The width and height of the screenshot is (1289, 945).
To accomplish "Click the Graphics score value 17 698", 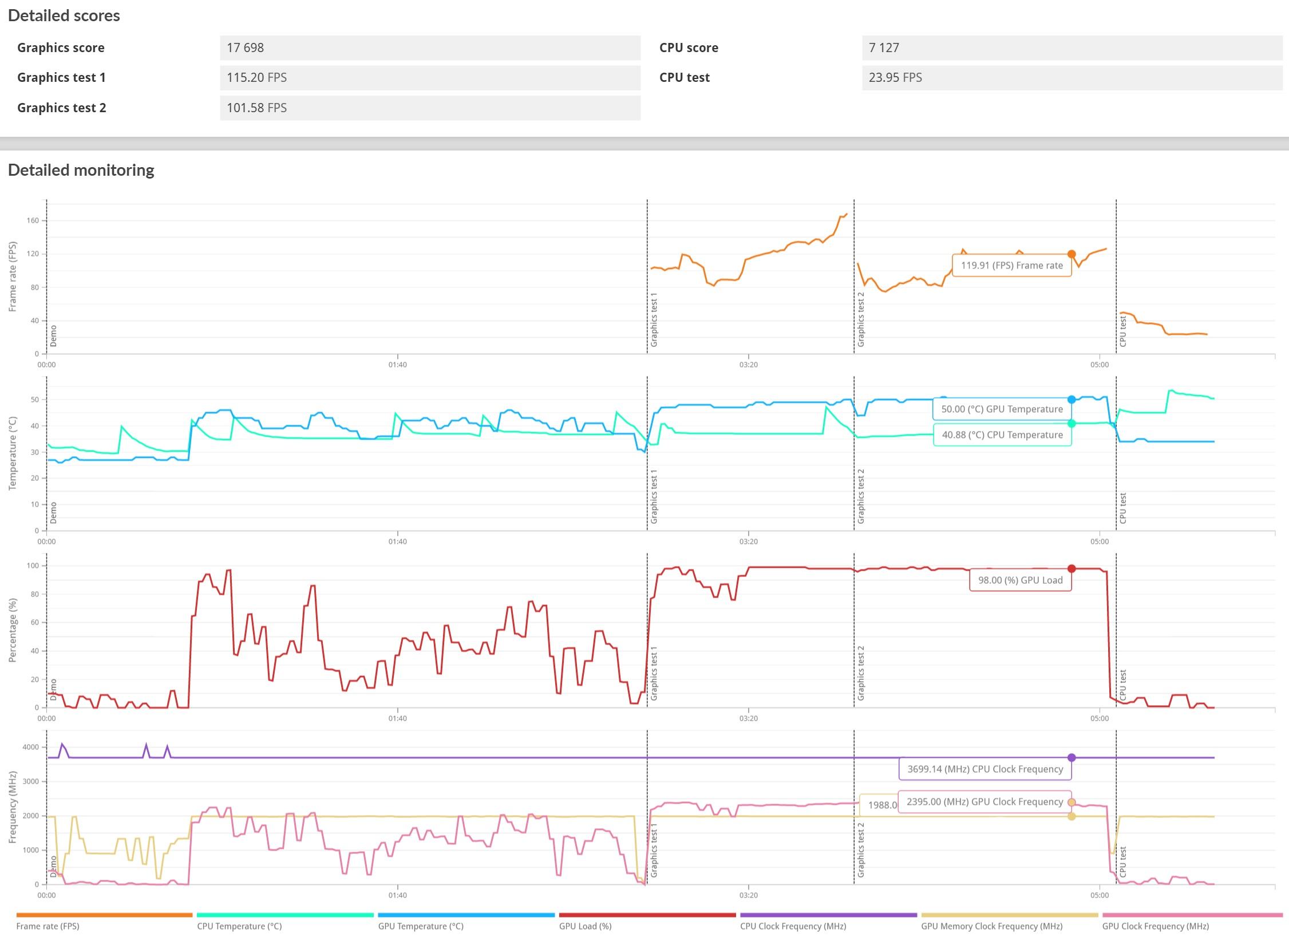I will click(245, 48).
